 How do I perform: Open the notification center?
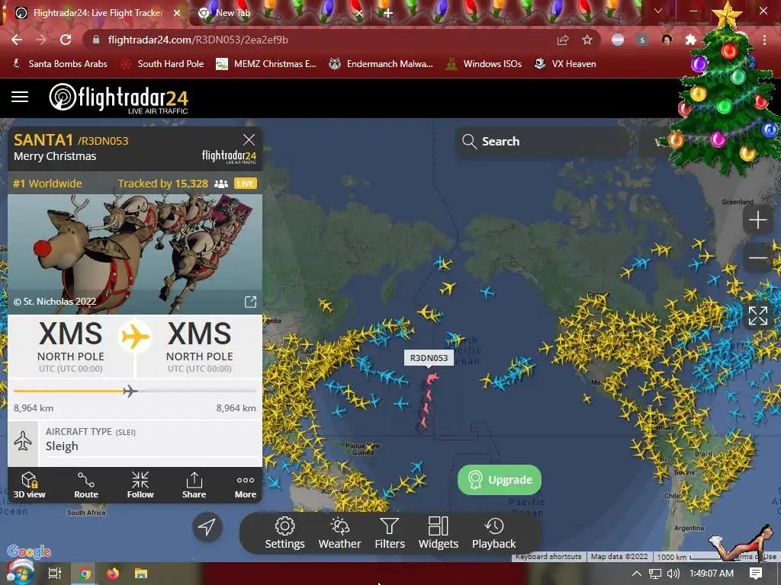tap(756, 574)
